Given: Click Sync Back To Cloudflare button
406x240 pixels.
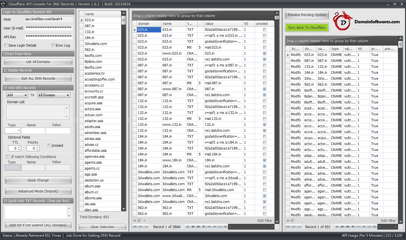Looking at the screenshot, I should pyautogui.click(x=307, y=27).
